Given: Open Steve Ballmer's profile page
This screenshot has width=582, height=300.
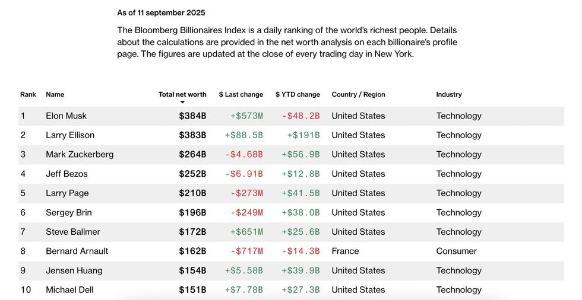Looking at the screenshot, I should click(73, 232).
